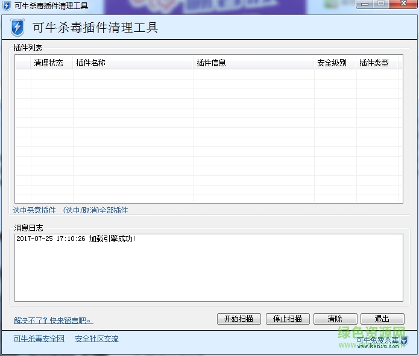Visit 可牛杀毒安全网 link
Image resolution: width=419 pixels, height=356 pixels.
click(x=39, y=339)
